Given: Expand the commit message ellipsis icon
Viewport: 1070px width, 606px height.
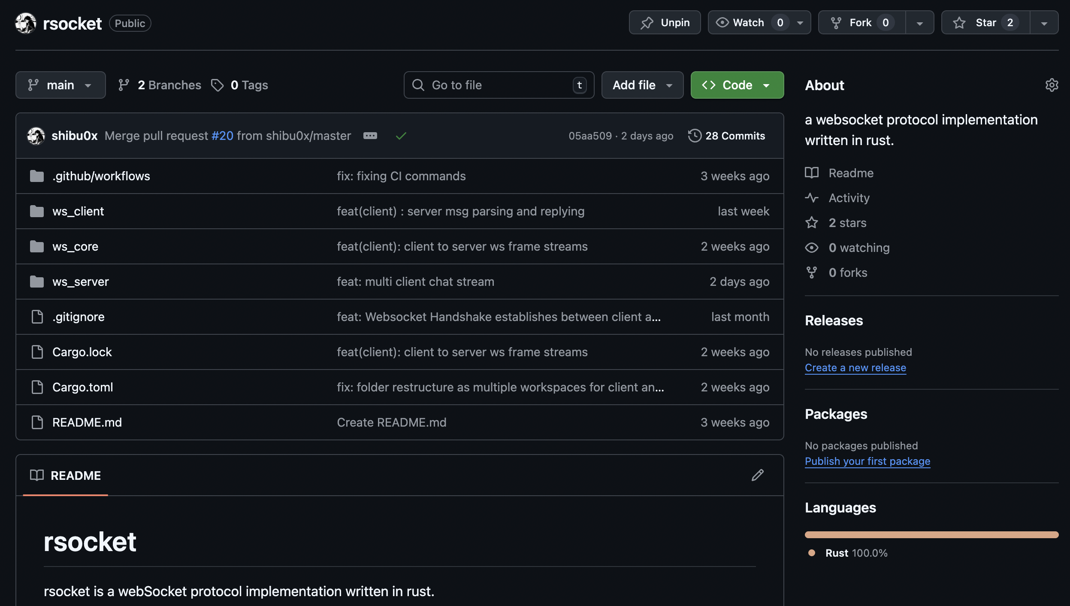Looking at the screenshot, I should pyautogui.click(x=370, y=136).
